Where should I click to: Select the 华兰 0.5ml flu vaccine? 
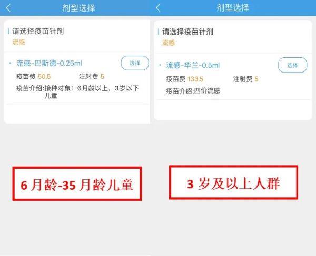coord(292,65)
